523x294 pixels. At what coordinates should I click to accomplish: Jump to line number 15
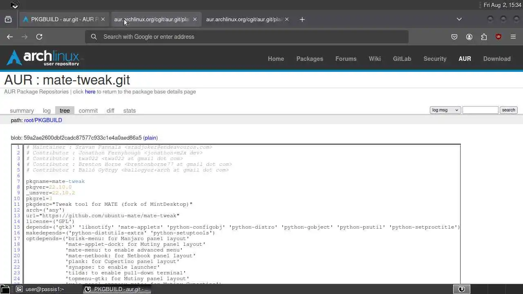click(17, 227)
